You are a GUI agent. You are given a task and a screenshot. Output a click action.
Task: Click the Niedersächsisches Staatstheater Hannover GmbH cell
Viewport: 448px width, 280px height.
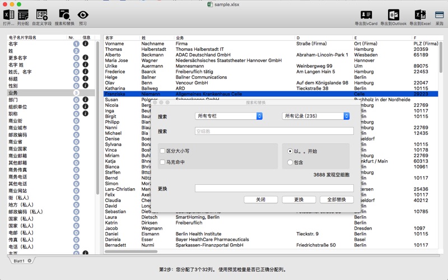pos(228,60)
